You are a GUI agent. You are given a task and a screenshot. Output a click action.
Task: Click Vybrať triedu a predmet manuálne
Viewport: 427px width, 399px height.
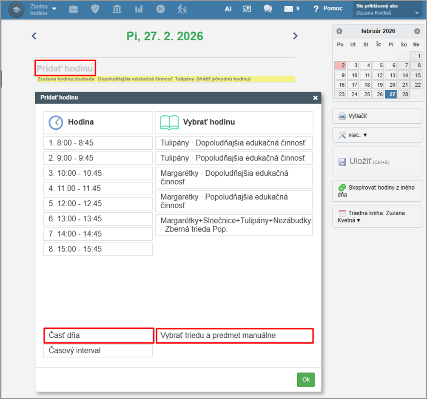[234, 335]
